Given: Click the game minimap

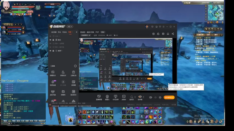Looking at the screenshot, I should tap(216, 13).
